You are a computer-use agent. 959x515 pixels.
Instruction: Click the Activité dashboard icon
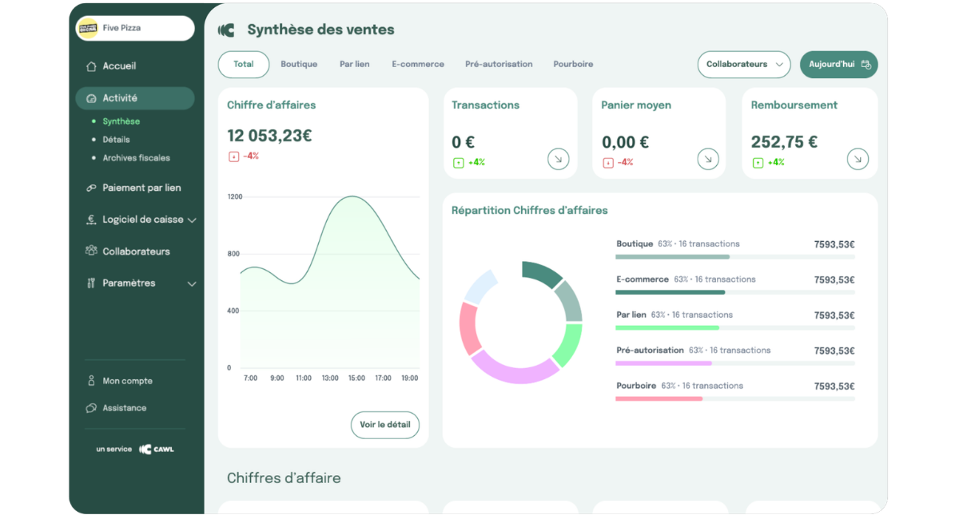click(x=91, y=98)
